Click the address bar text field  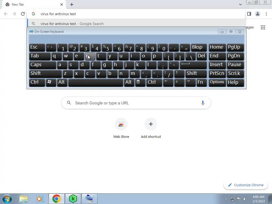pos(136,14)
